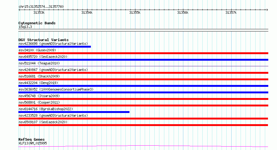Click the blue esv3636052 variant bar
Image resolution: width=277 pixels, height=150 pixels.
[143, 92]
